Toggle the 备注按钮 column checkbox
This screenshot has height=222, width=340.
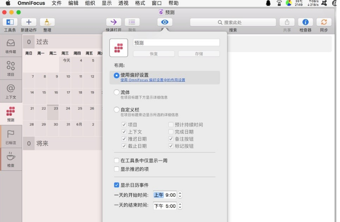pyautogui.click(x=171, y=139)
